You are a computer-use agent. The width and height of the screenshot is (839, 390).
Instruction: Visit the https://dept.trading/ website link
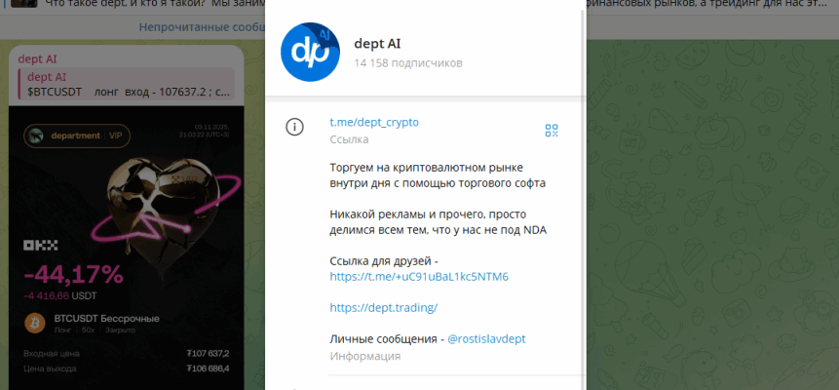383,307
